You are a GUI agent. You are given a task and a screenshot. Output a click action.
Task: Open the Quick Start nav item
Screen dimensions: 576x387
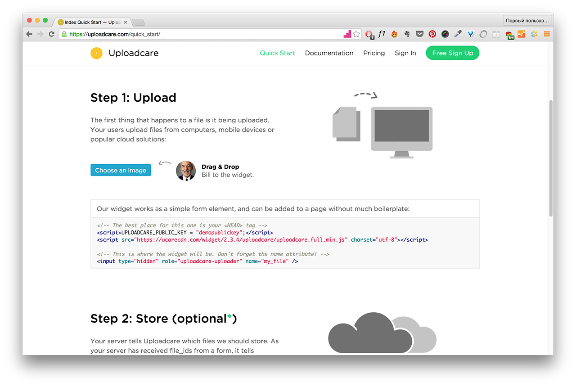coord(277,53)
